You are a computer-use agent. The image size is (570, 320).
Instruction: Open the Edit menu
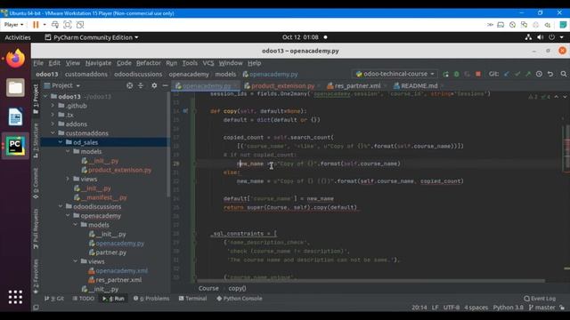point(54,63)
